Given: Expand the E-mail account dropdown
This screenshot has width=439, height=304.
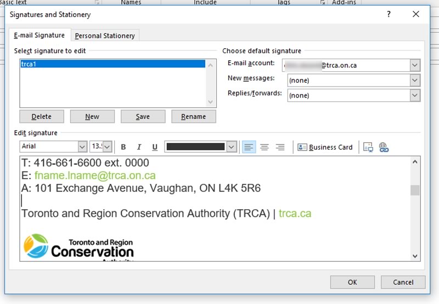Looking at the screenshot, I should click(x=415, y=65).
